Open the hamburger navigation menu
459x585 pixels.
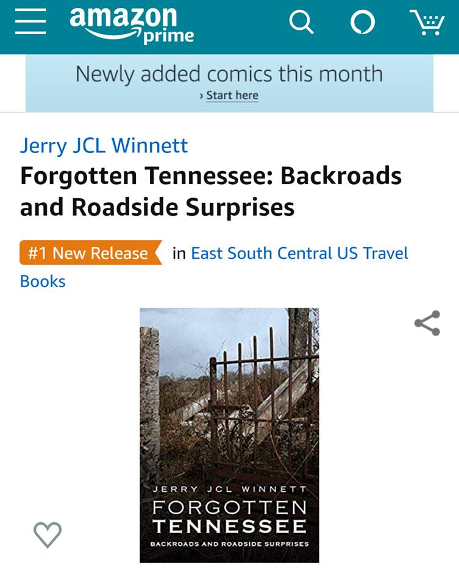click(x=30, y=23)
